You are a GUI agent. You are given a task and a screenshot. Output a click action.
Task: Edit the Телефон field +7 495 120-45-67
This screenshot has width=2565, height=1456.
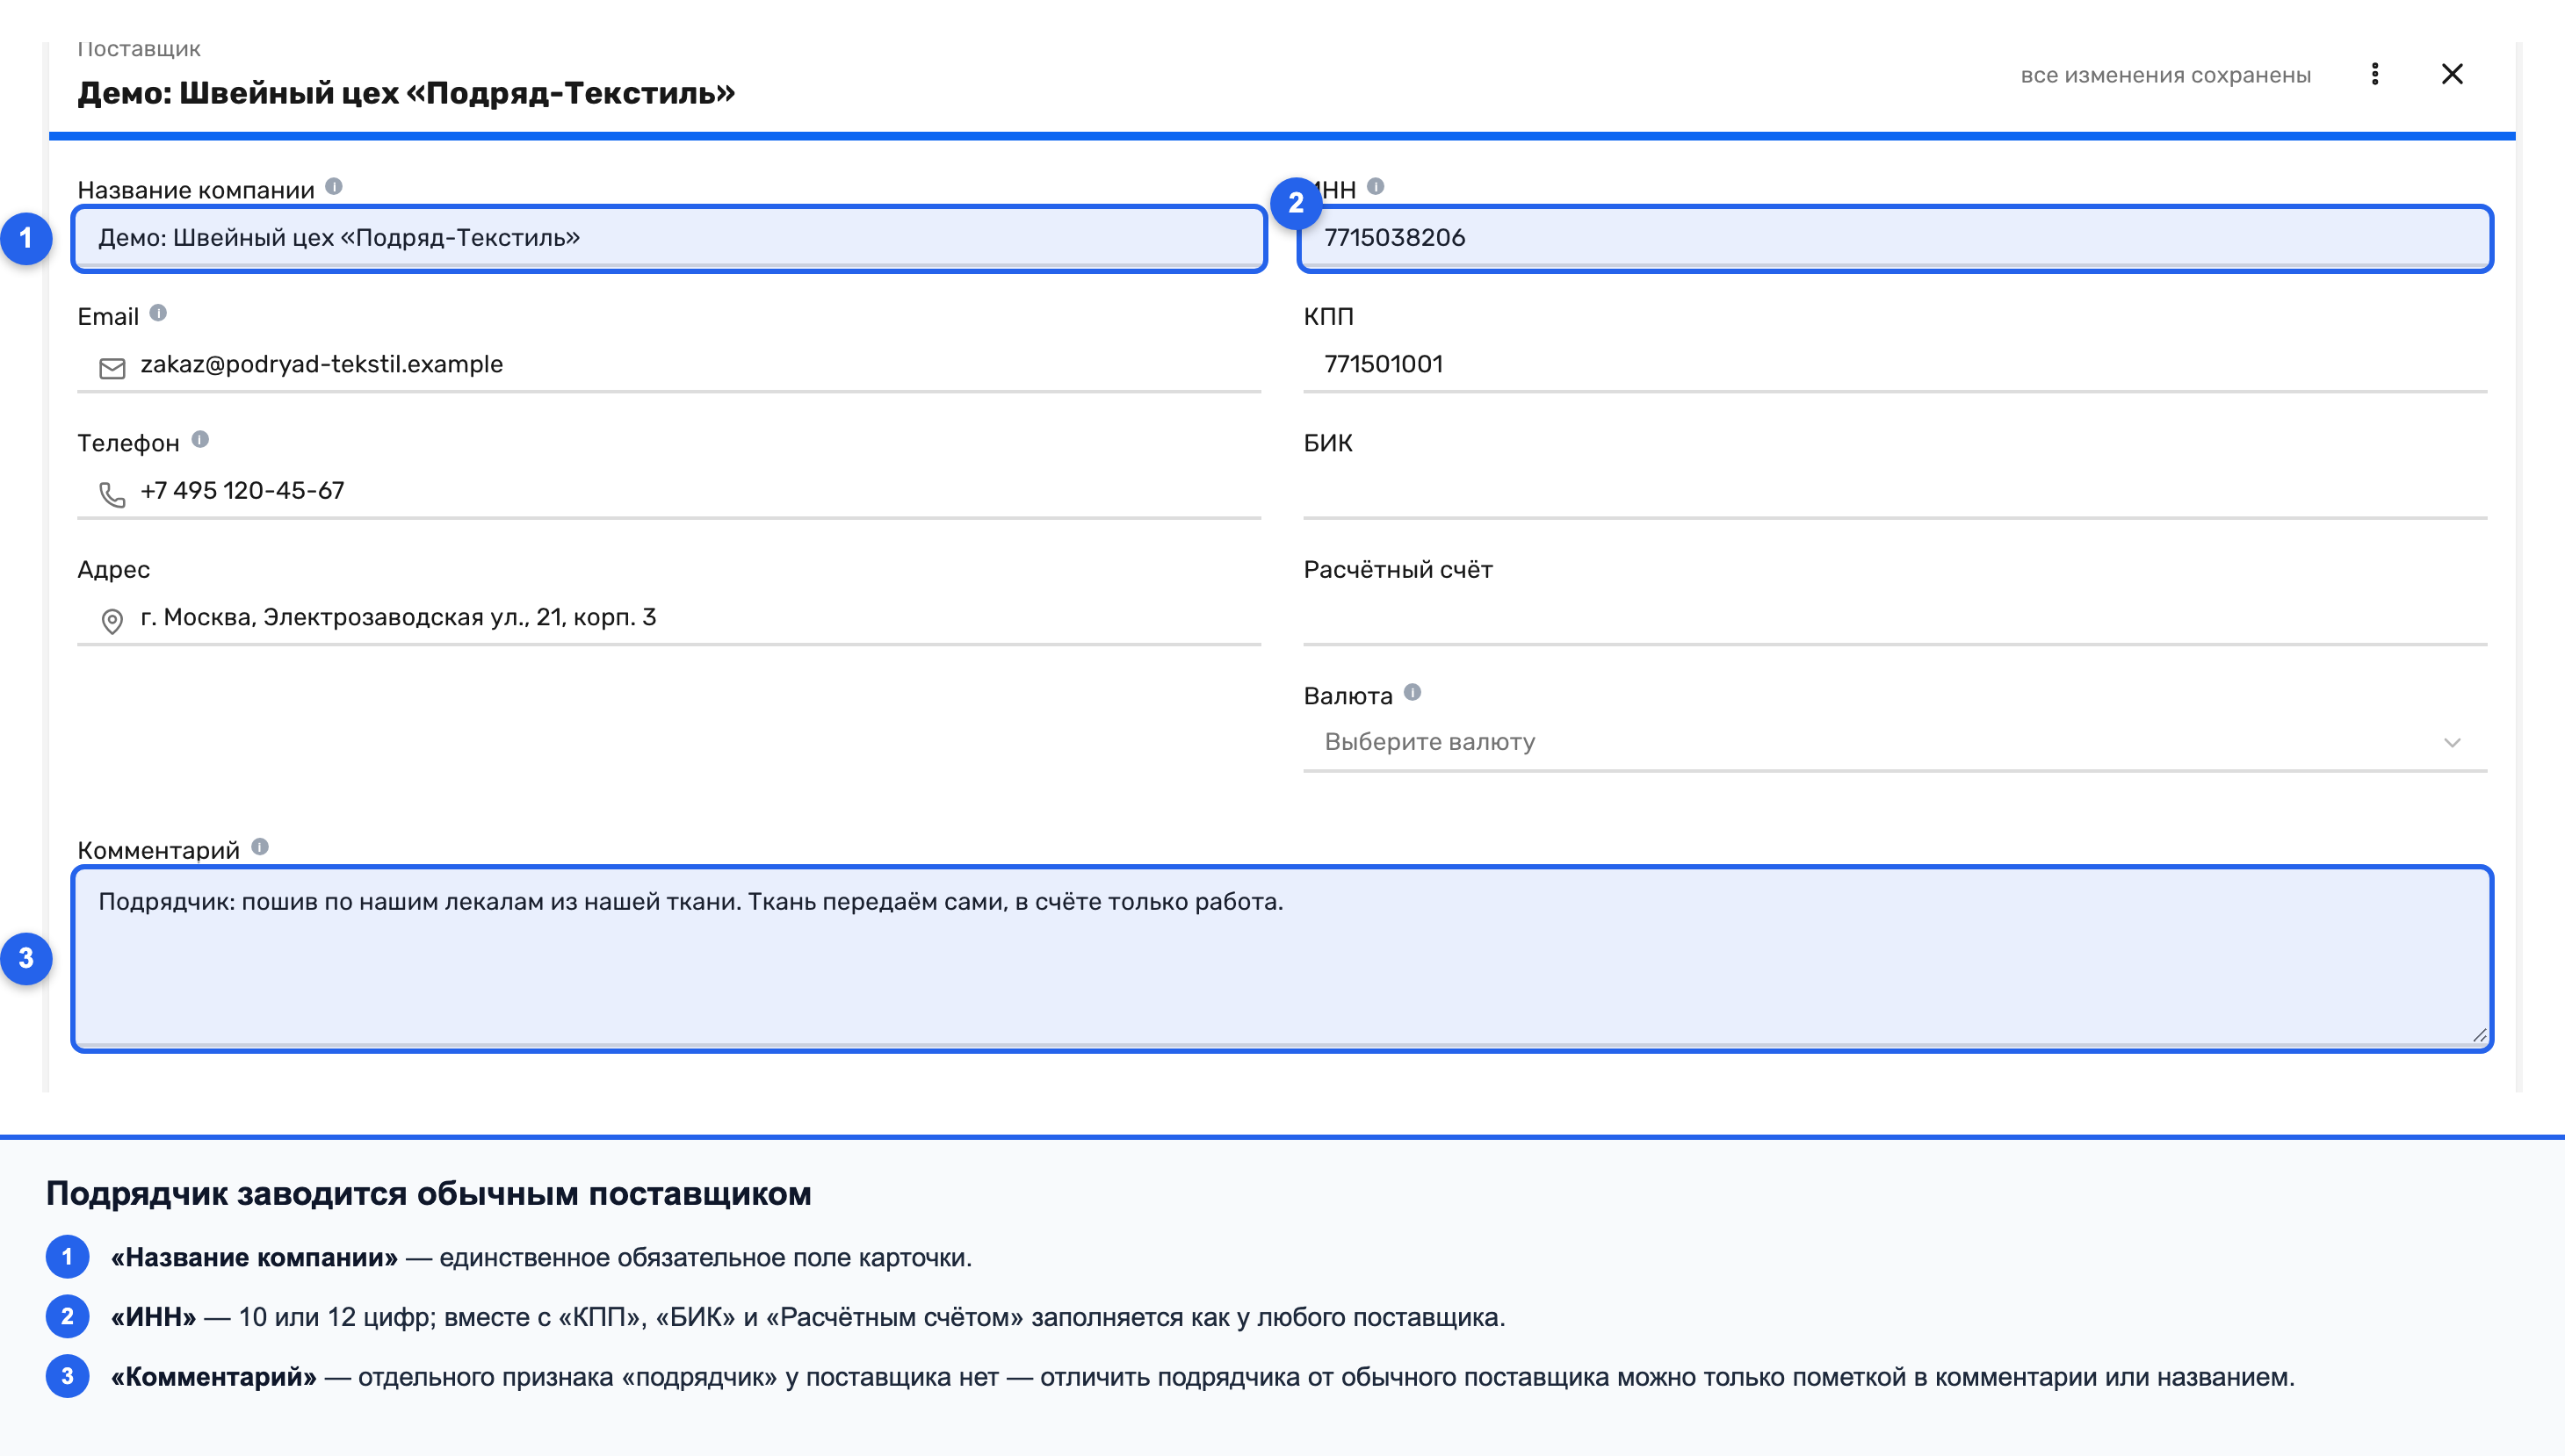[669, 491]
